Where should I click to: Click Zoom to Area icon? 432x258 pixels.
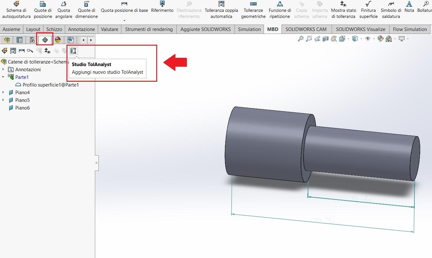pos(309,39)
